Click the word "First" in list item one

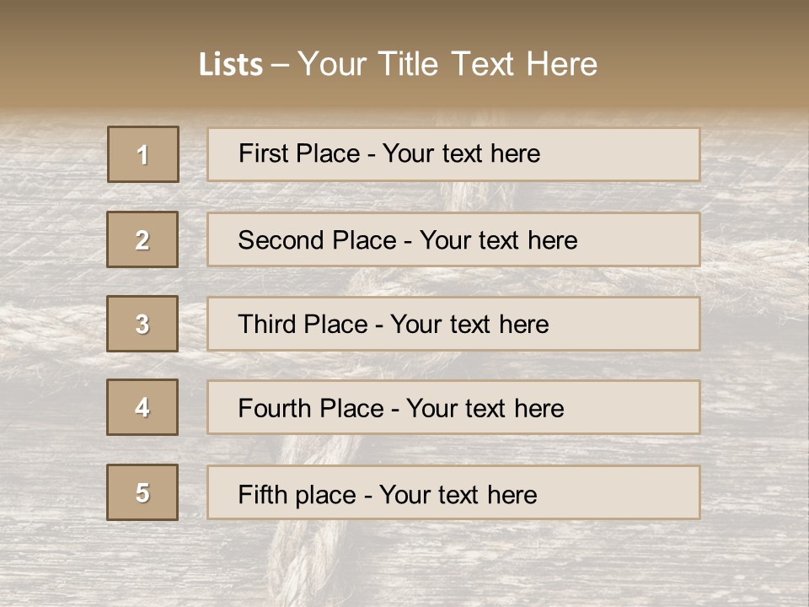(261, 153)
